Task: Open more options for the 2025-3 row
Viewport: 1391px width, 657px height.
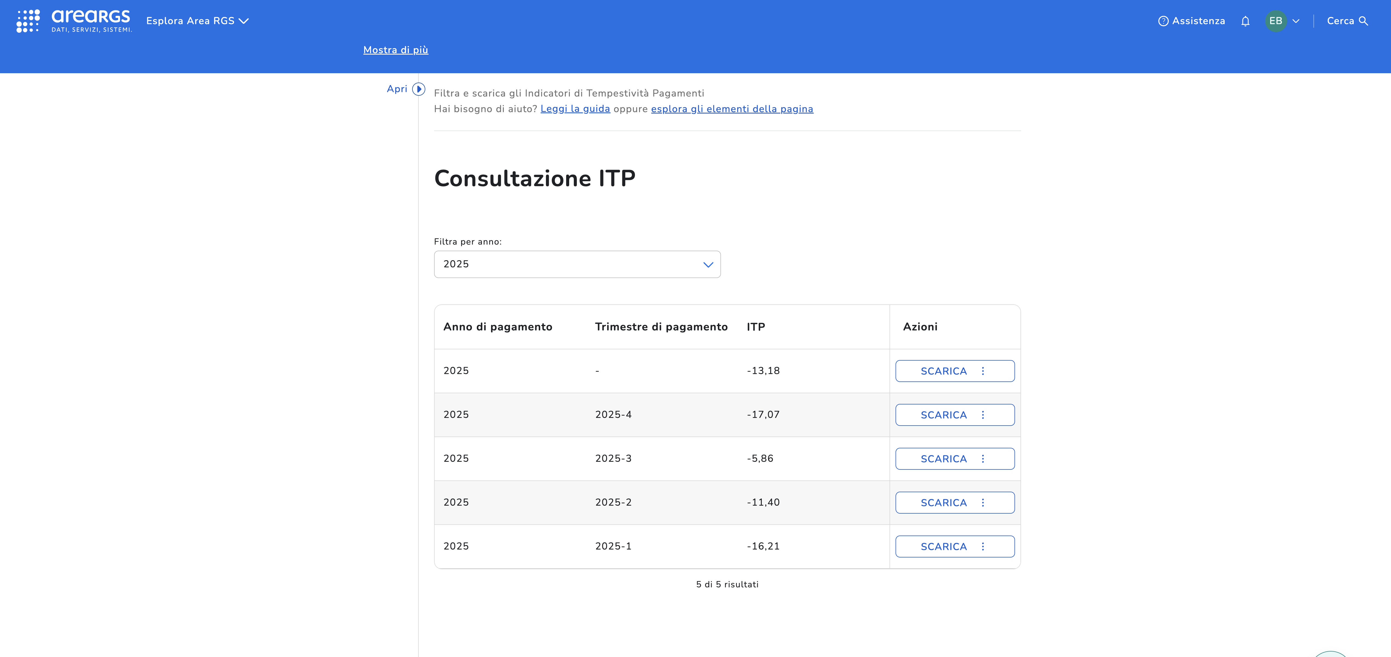Action: [983, 459]
